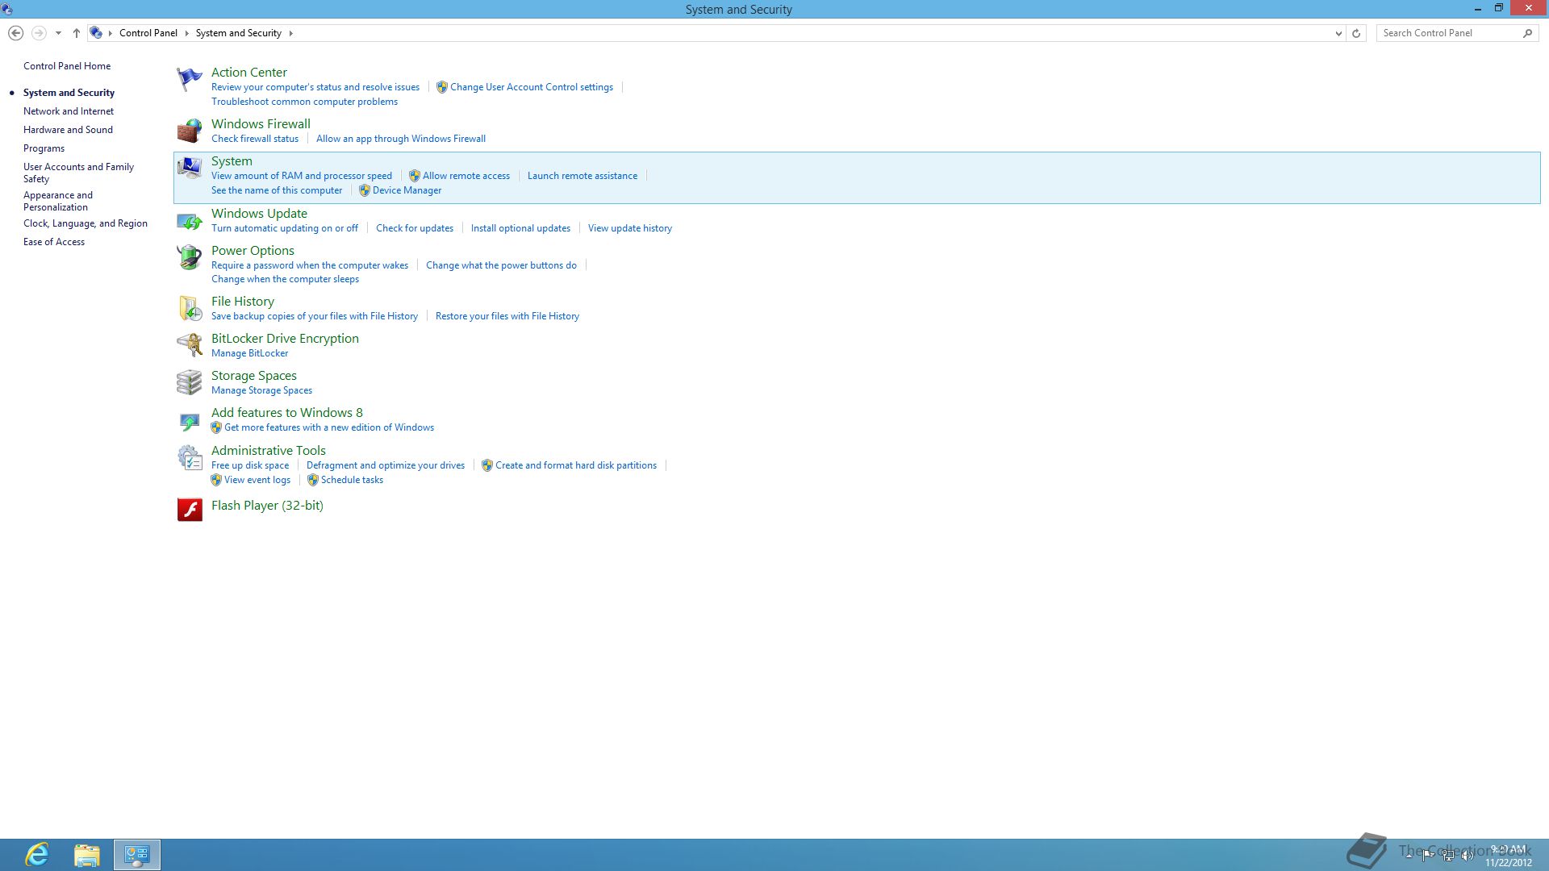This screenshot has height=871, width=1549.
Task: Select Hardware and Sound category
Action: pos(68,130)
